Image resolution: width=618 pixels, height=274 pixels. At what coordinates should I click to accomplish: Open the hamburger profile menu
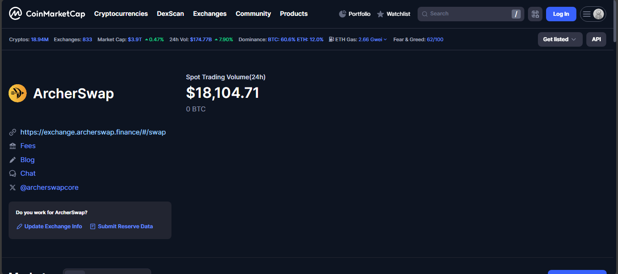593,14
